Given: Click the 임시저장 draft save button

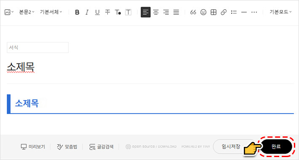Looking at the screenshot, I should [231, 147].
